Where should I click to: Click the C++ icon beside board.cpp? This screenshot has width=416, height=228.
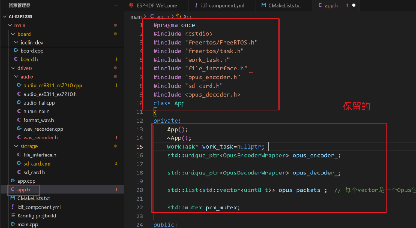[16, 51]
